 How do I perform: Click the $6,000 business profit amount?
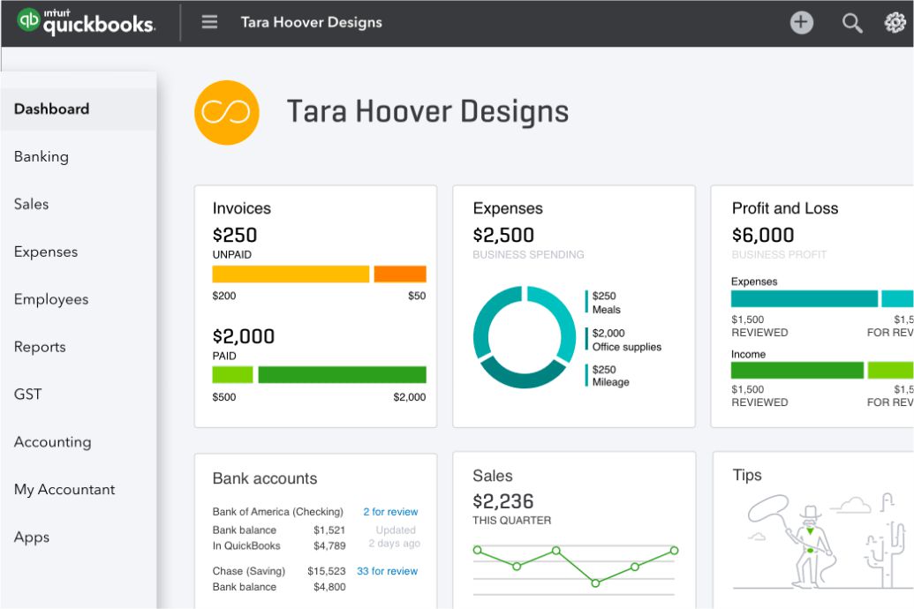click(763, 235)
